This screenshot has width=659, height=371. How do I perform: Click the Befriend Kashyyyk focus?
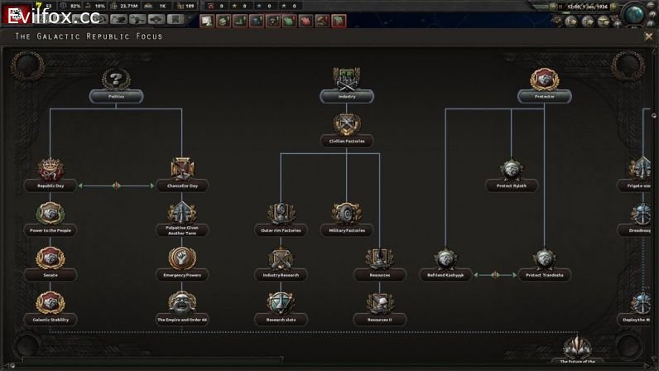tap(446, 260)
